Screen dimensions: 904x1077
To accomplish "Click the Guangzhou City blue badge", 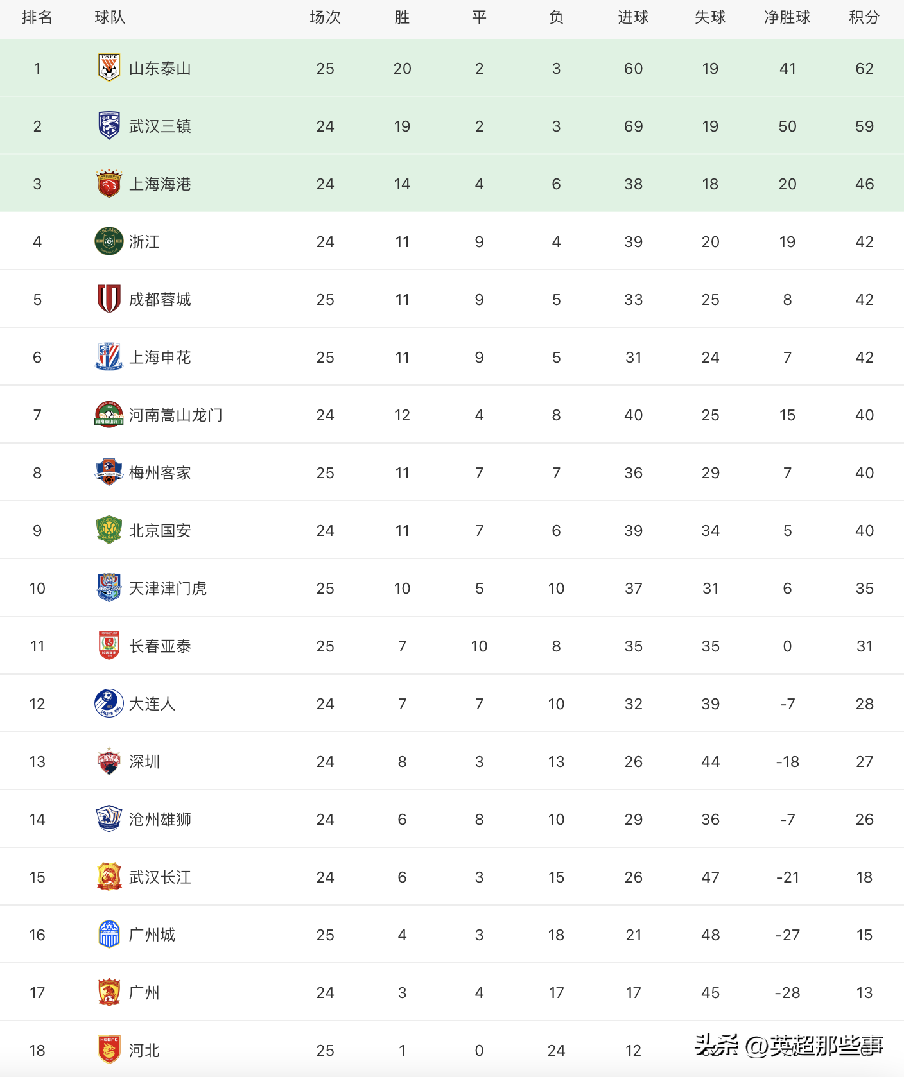I will pos(109,935).
